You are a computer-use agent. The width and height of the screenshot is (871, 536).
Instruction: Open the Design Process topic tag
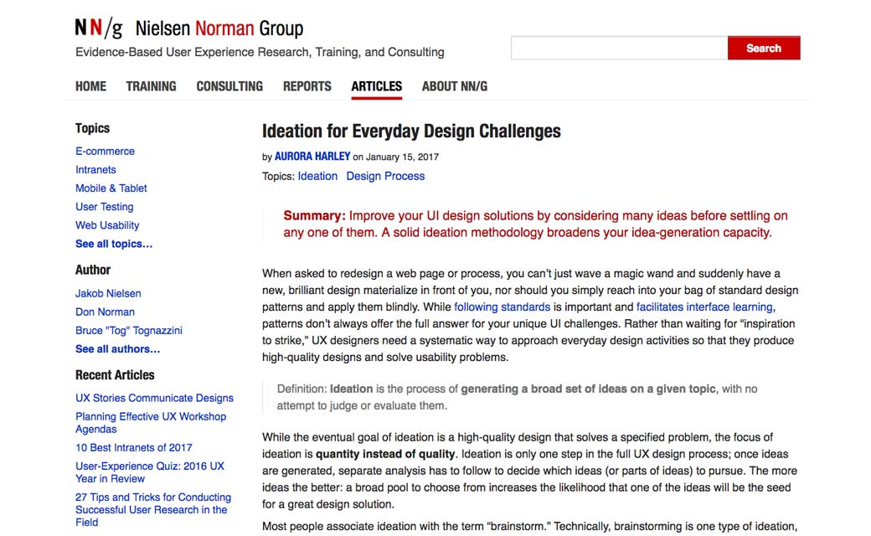[385, 177]
